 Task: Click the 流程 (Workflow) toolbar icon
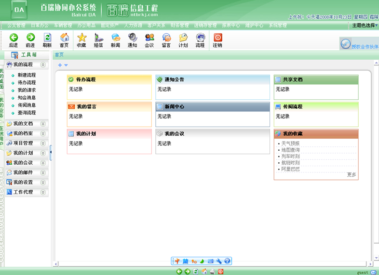click(200, 38)
